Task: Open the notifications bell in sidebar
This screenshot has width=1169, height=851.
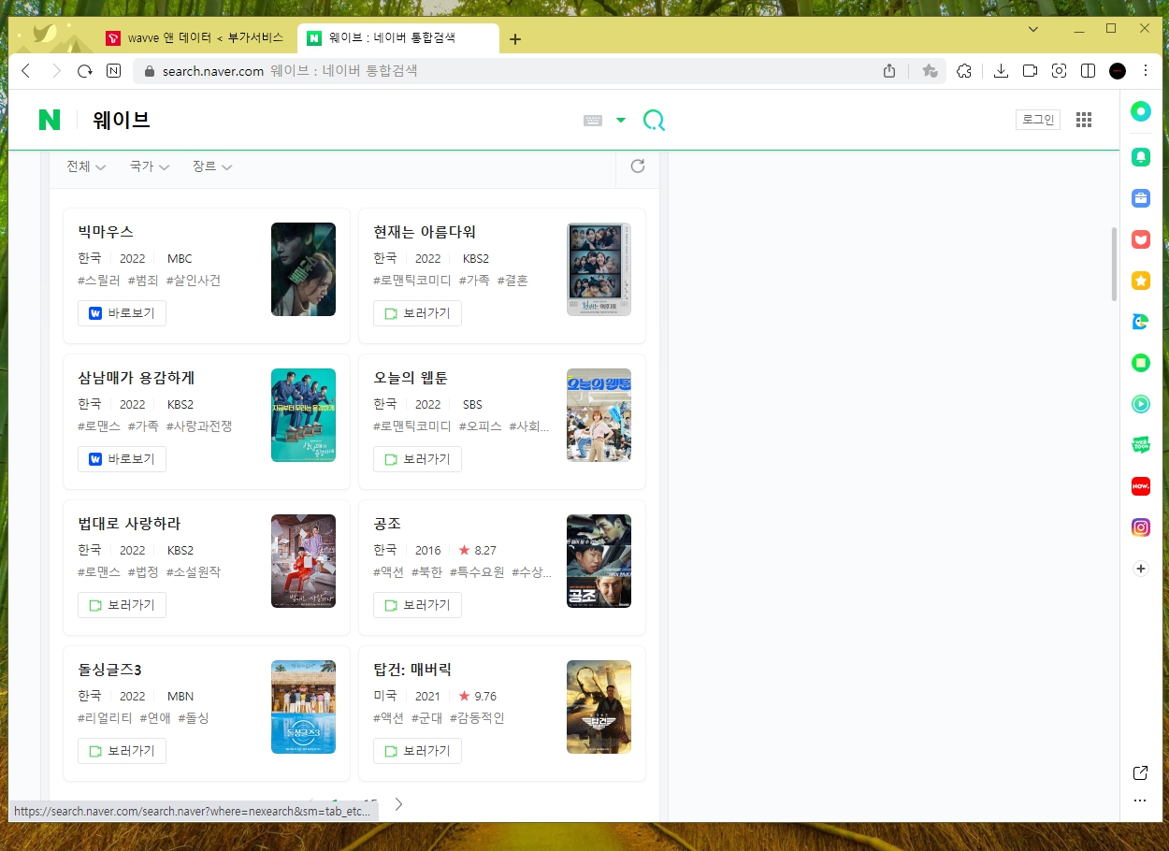Action: (1140, 157)
